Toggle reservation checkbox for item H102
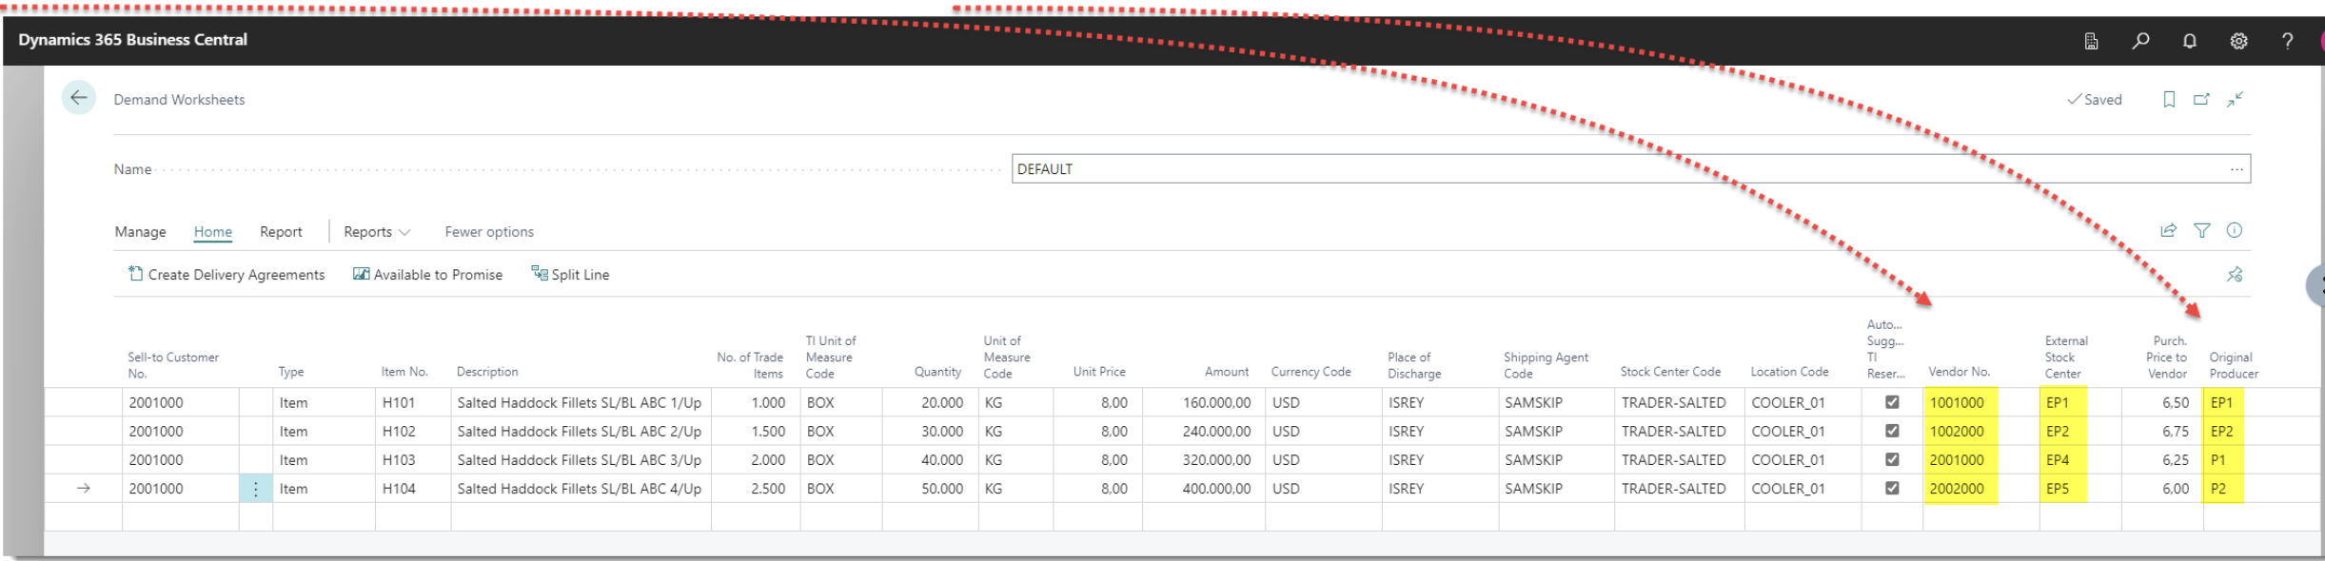The image size is (2325, 561). point(1892,431)
